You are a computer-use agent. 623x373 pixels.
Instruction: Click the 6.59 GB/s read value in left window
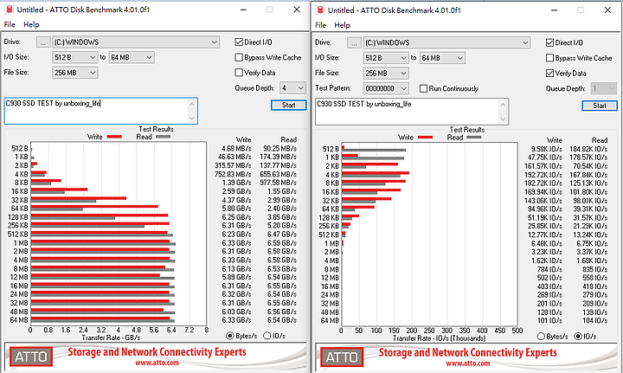(x=282, y=242)
